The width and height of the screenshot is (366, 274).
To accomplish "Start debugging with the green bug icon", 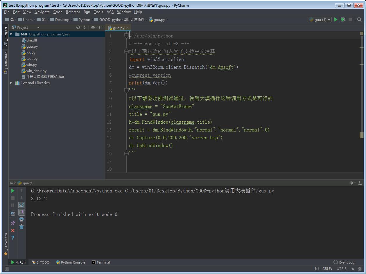I will point(343,19).
